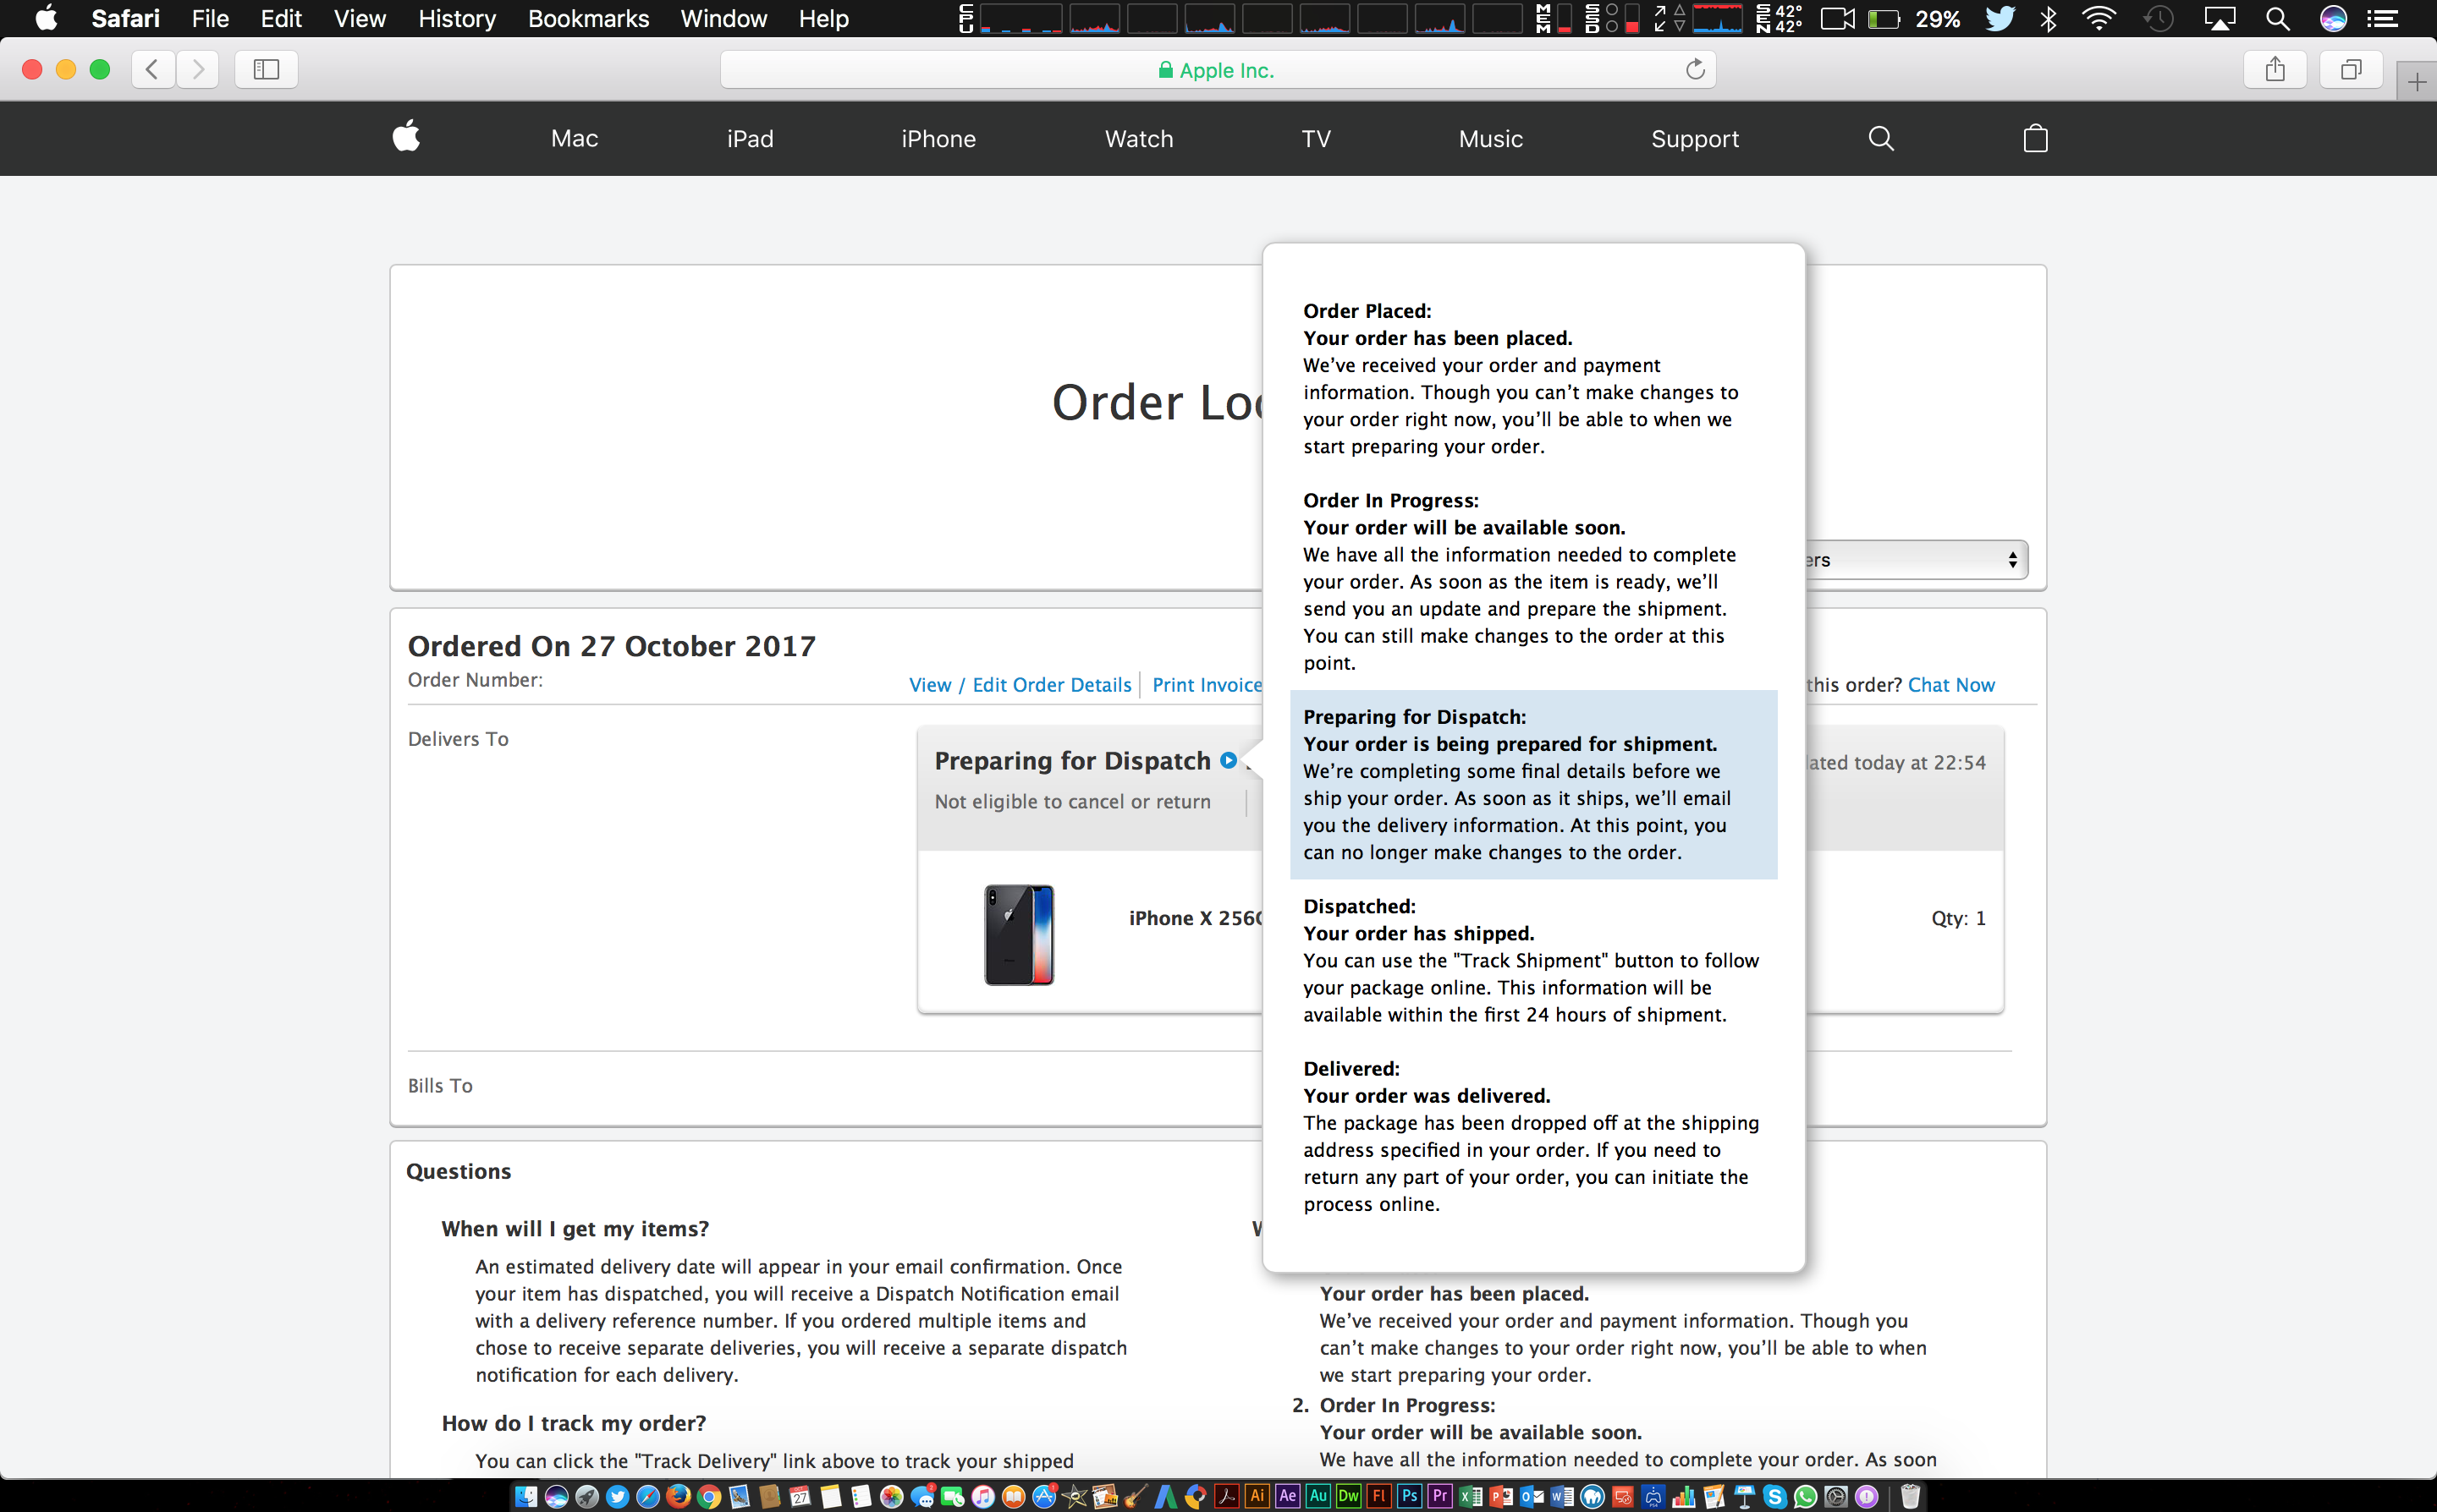Open the Bluetooth menu bar icon
The width and height of the screenshot is (2437, 1512).
click(x=2048, y=18)
